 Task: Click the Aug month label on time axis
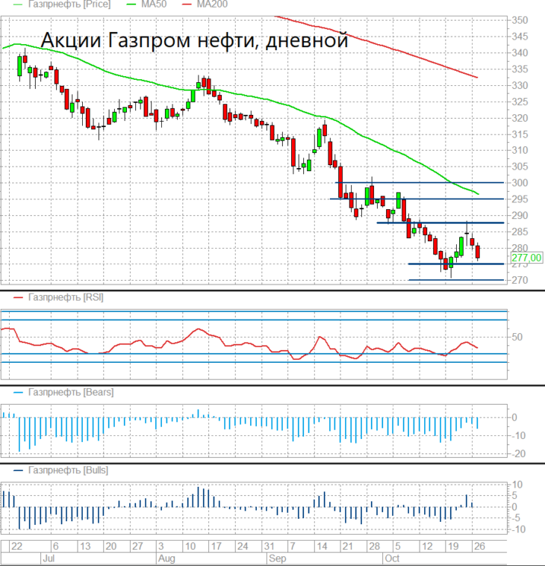(166, 559)
